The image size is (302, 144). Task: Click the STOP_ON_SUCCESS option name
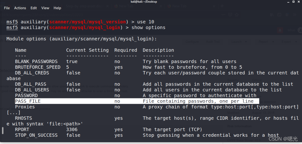(36, 135)
